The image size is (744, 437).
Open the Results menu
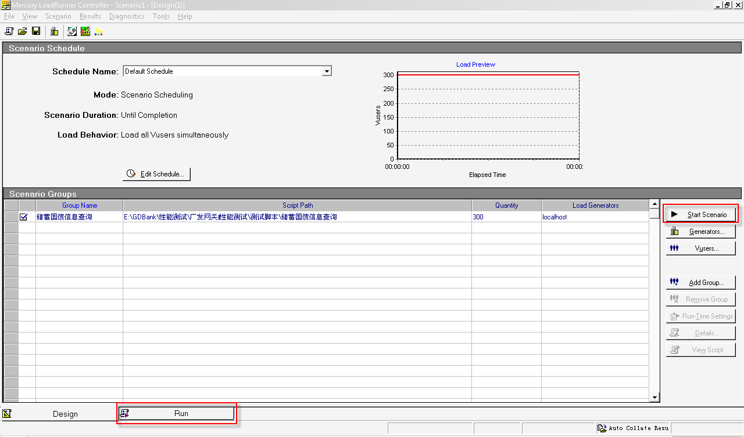(x=90, y=16)
